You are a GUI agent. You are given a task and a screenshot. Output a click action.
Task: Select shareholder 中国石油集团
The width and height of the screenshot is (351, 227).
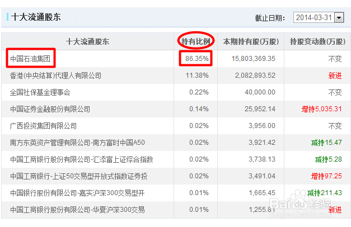pyautogui.click(x=30, y=59)
